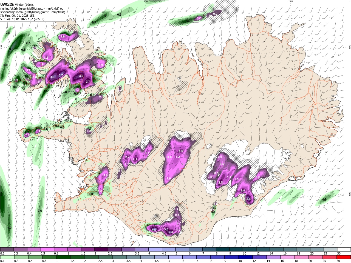Image resolution: width=351 pixels, height=263 pixels.
Task: Click the bright red rain swatch after 30
Action: [x=344, y=257]
